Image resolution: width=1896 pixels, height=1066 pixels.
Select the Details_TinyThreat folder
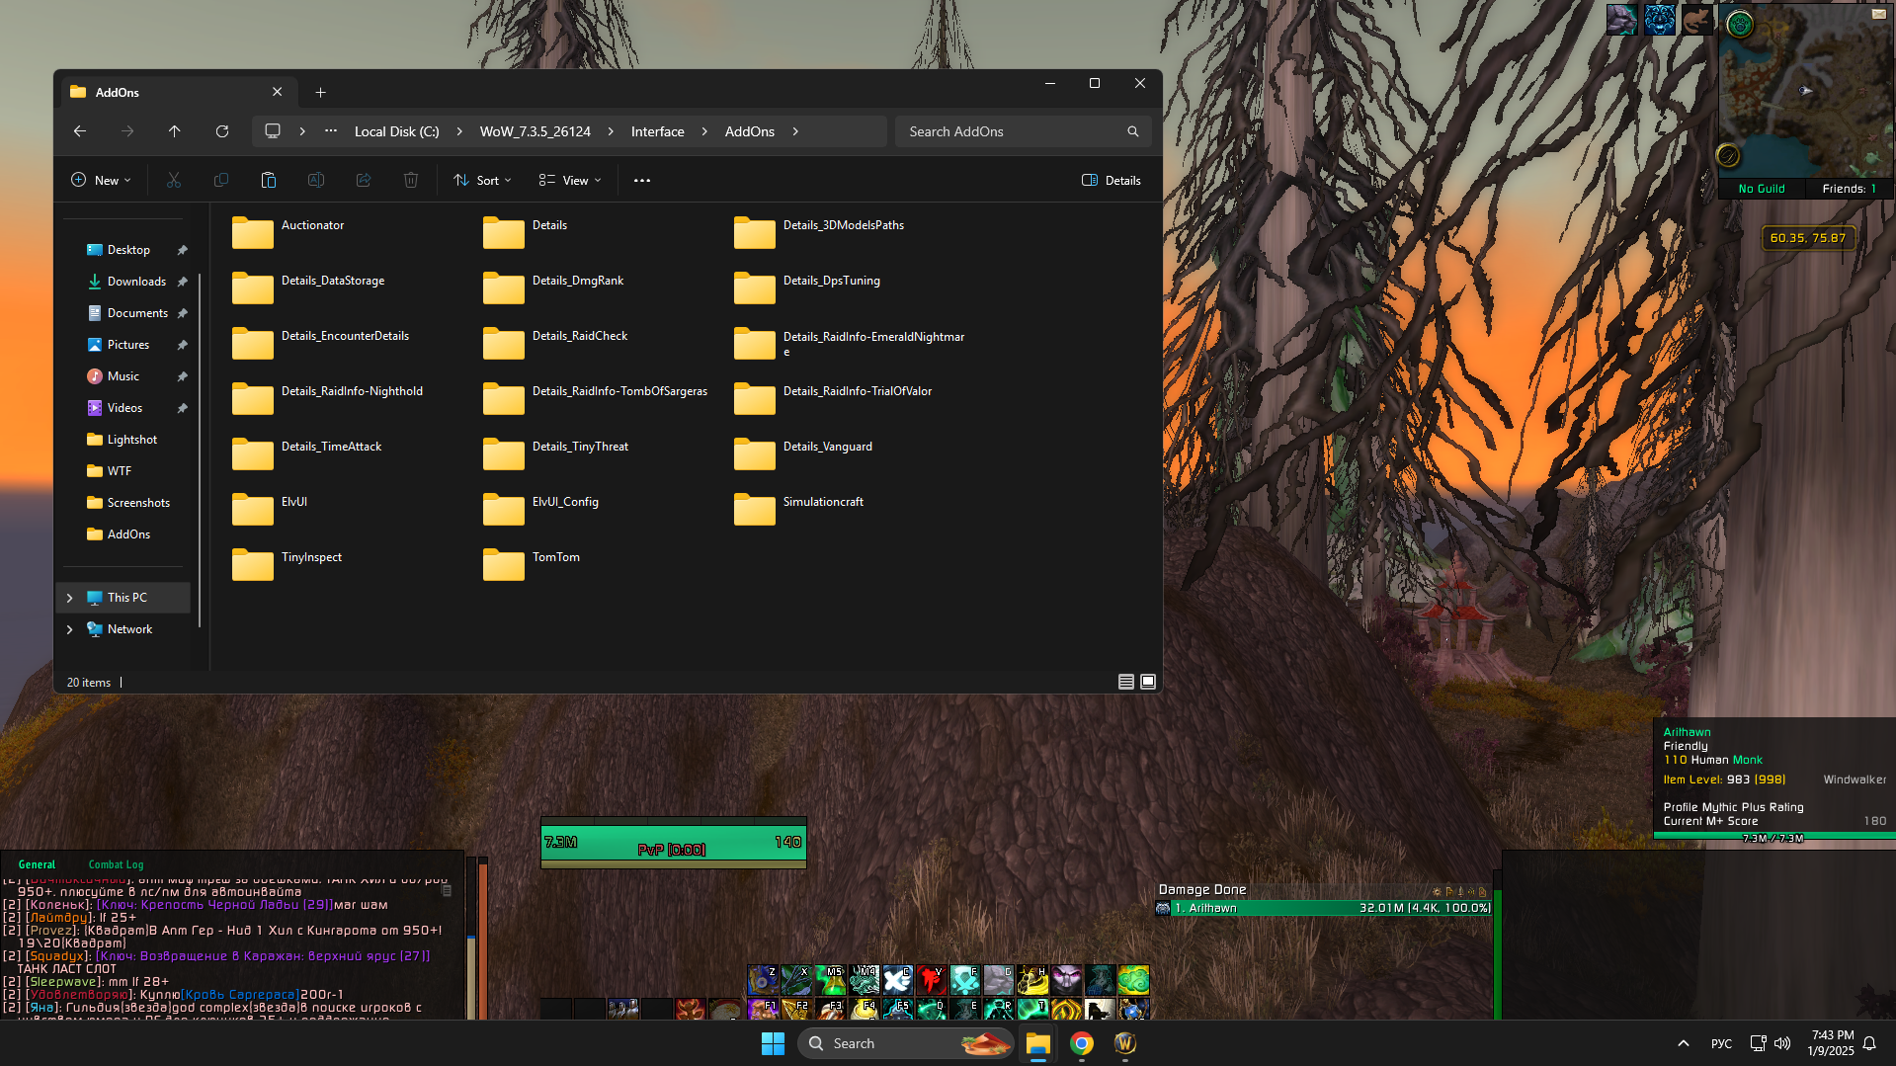click(x=555, y=454)
